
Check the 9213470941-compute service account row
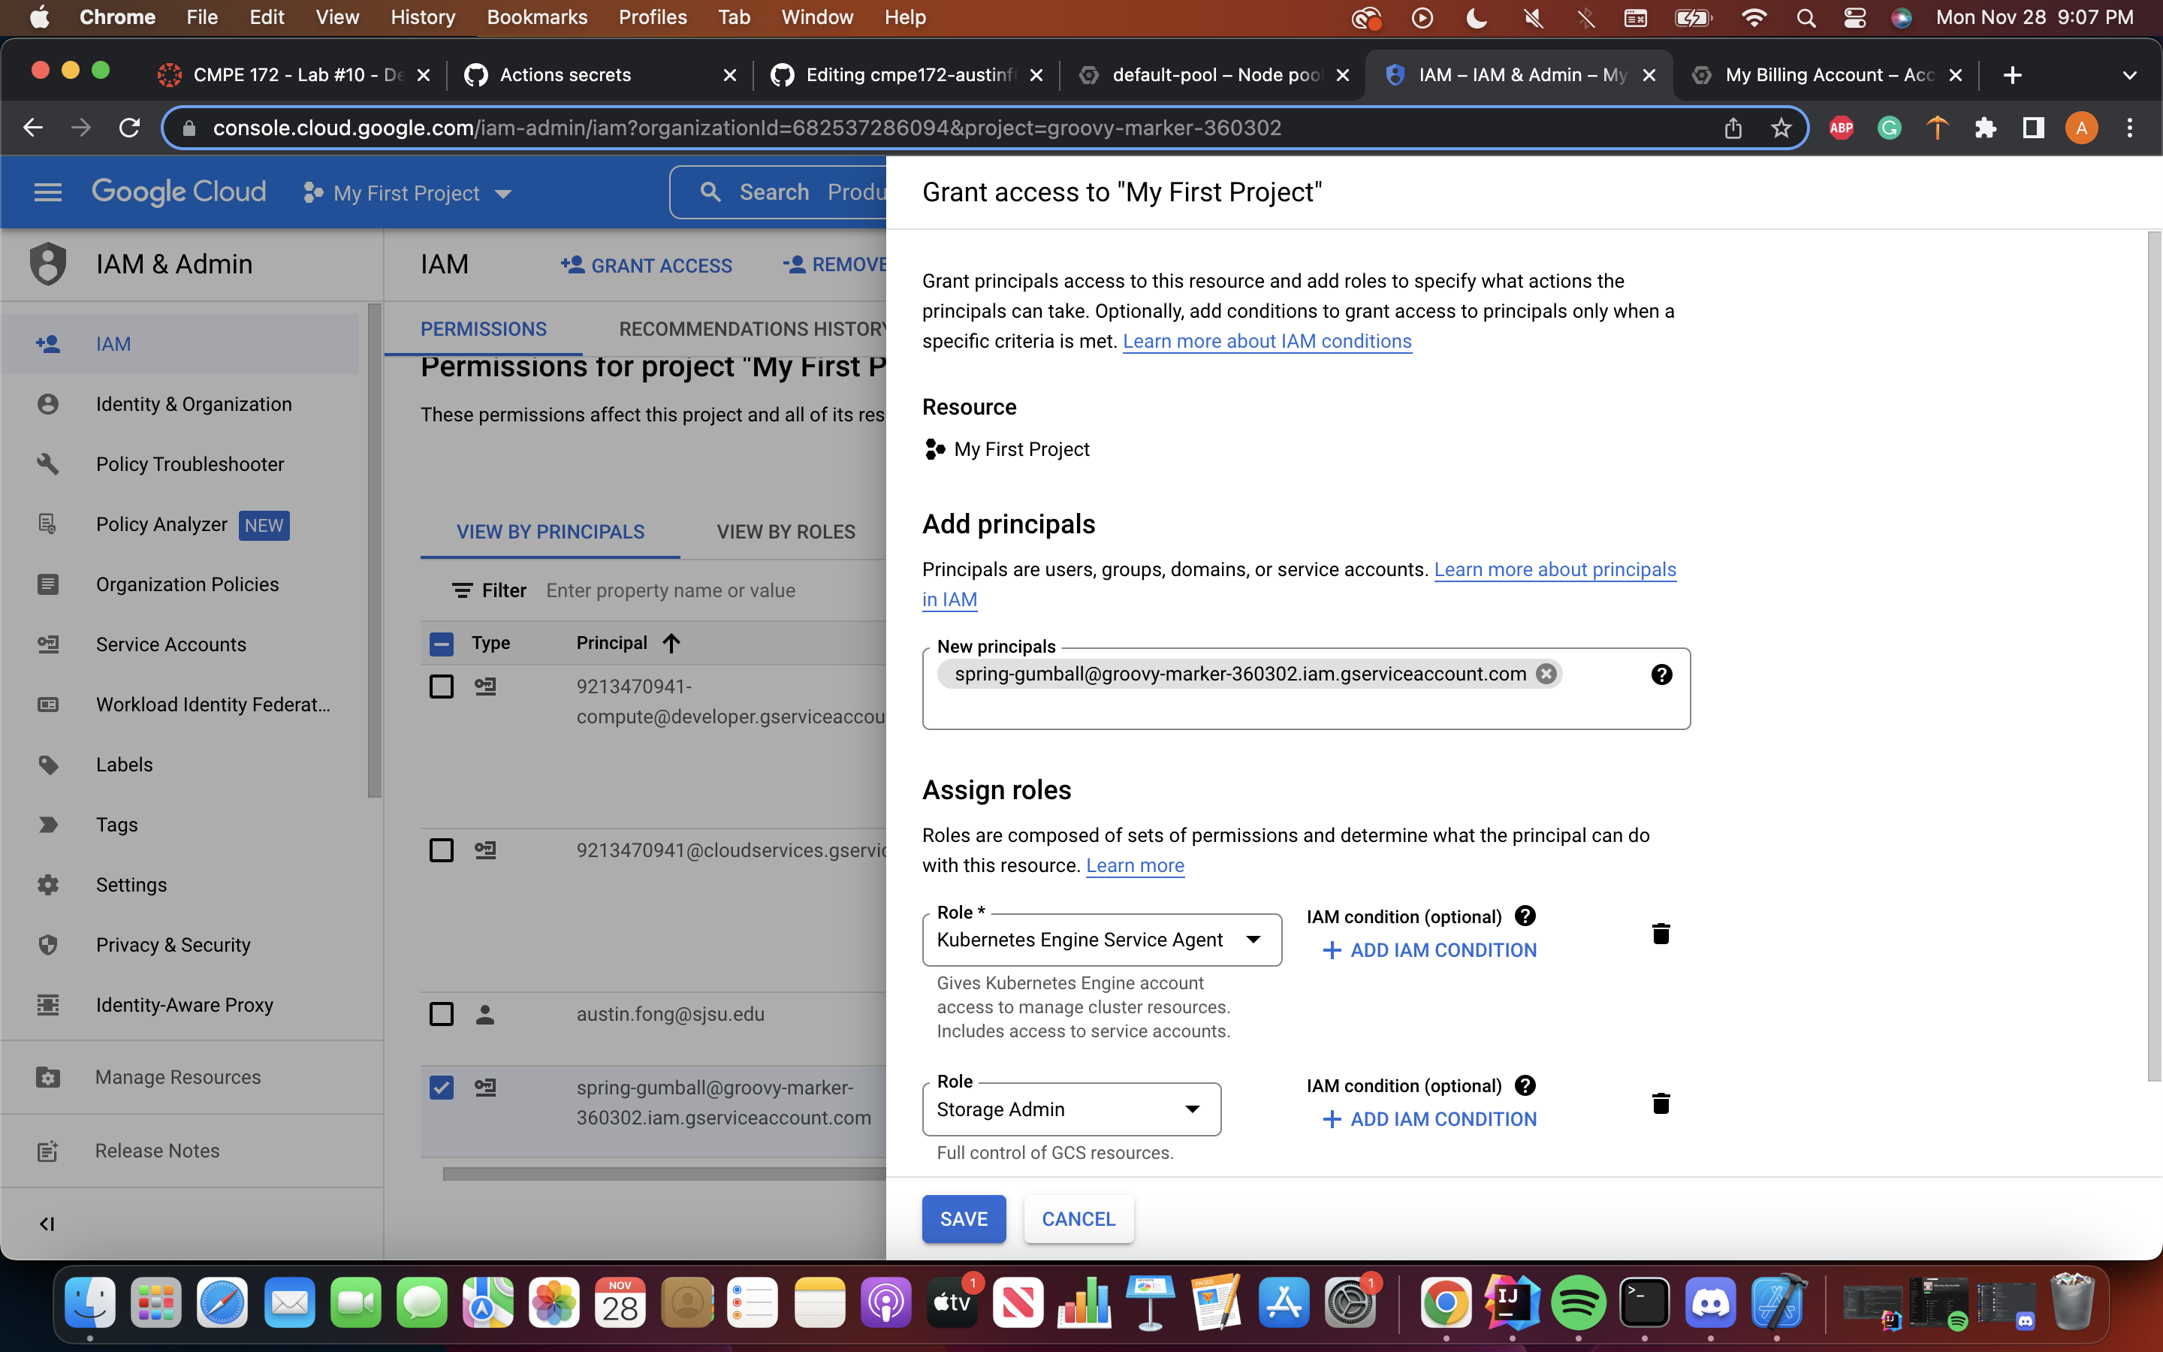442,687
